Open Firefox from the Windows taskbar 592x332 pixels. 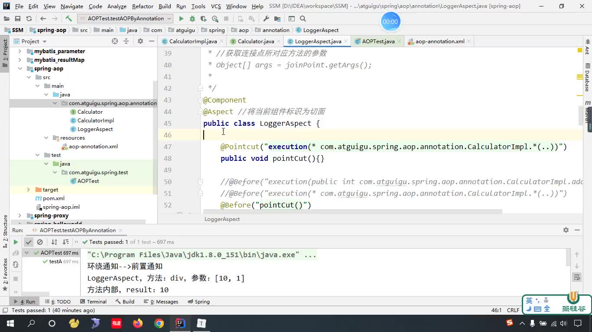(x=138, y=323)
